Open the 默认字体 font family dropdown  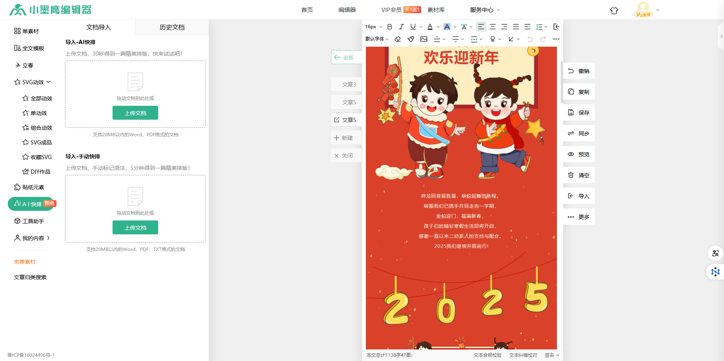[377, 39]
